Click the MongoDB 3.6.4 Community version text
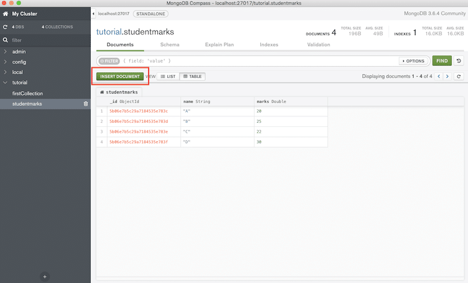The image size is (468, 283). (x=435, y=13)
